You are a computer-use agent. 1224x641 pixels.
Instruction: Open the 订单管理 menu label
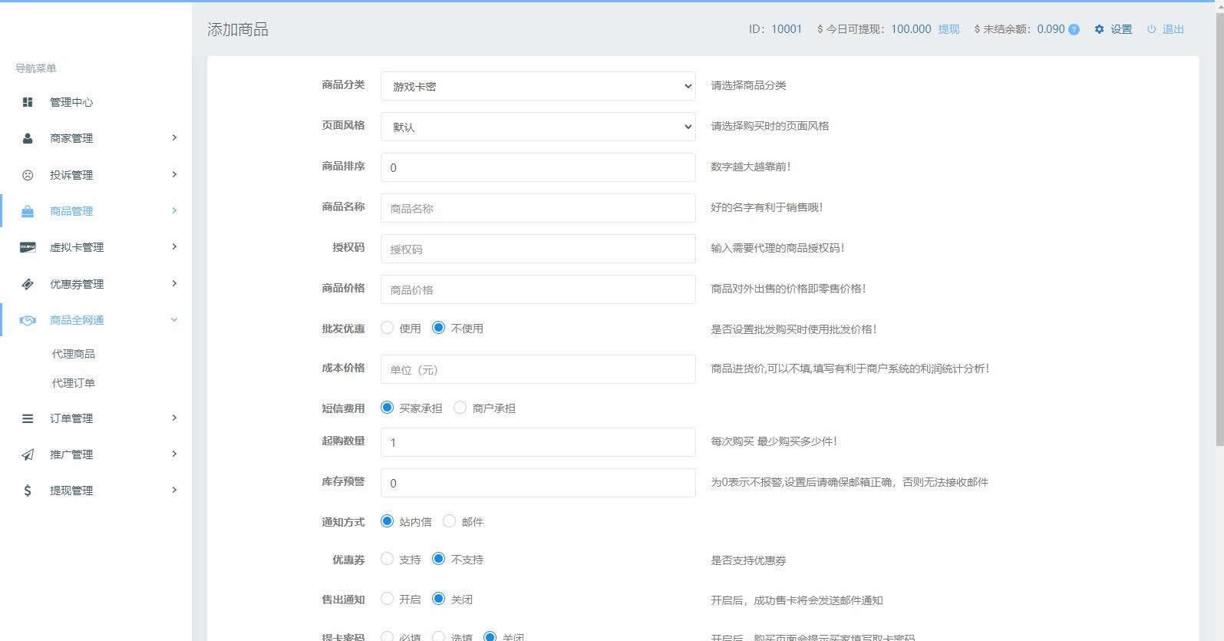(71, 418)
